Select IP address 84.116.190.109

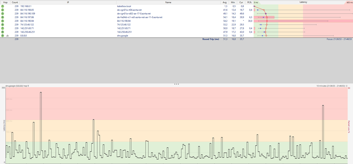point(28,13)
